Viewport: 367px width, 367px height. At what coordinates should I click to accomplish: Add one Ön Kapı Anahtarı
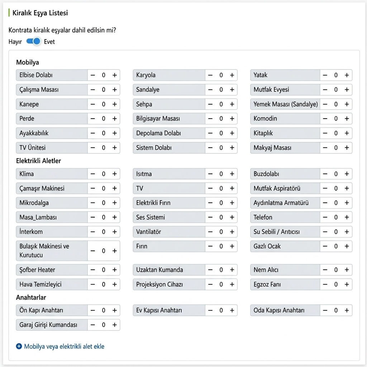point(114,310)
